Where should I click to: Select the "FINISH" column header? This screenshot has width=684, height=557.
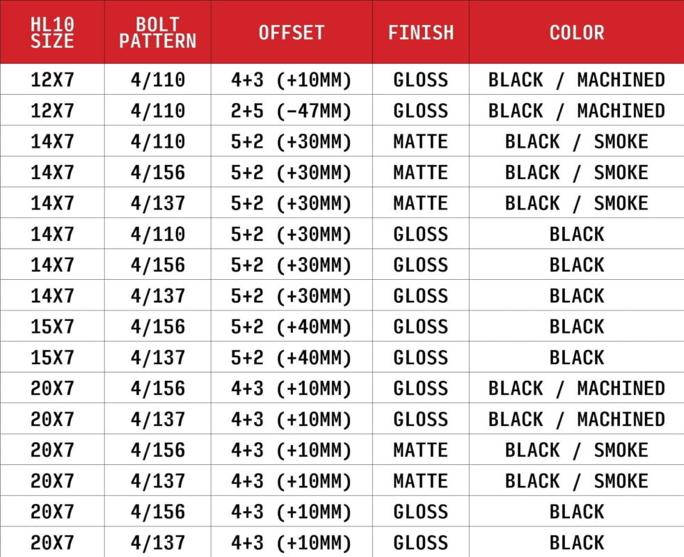point(420,33)
